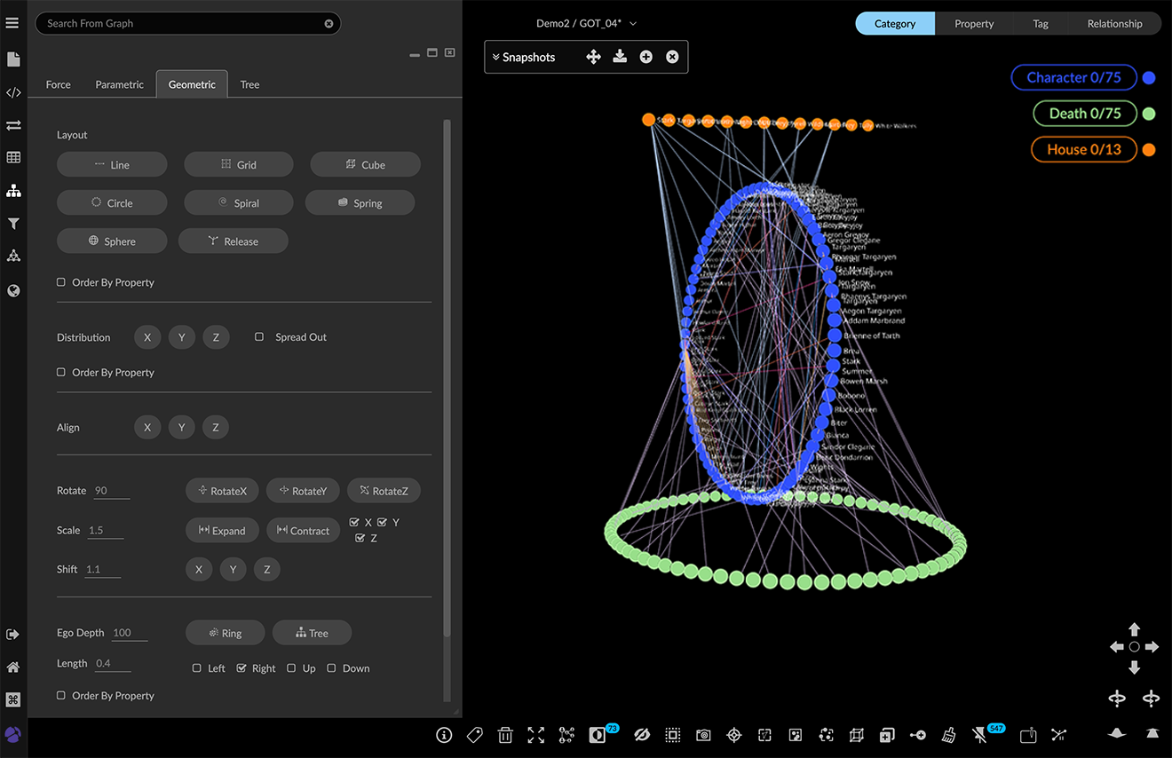Click the RotateY button
Screen dimensions: 1172x758
(303, 491)
